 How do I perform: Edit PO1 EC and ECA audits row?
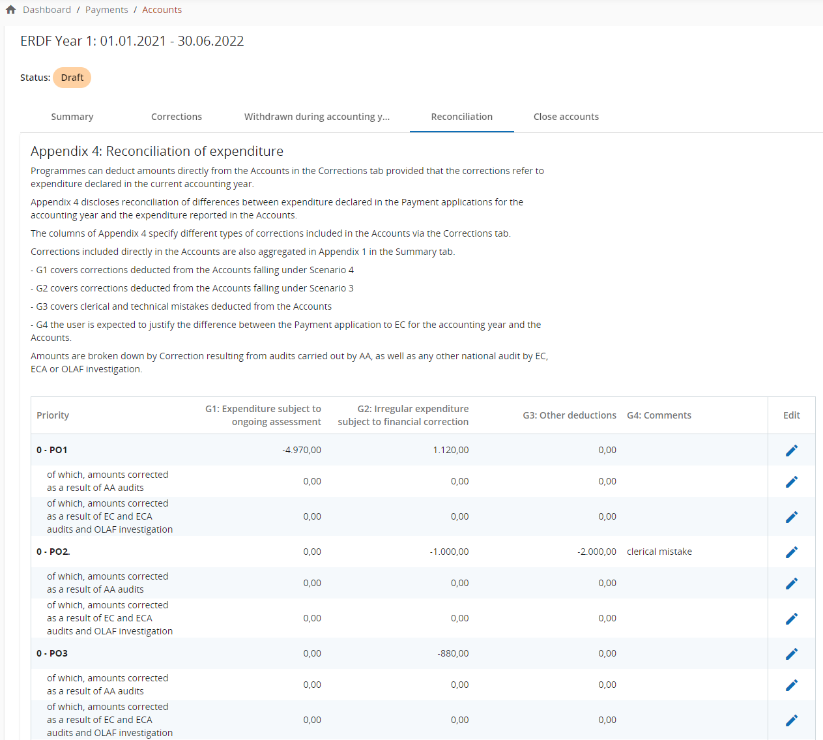791,517
